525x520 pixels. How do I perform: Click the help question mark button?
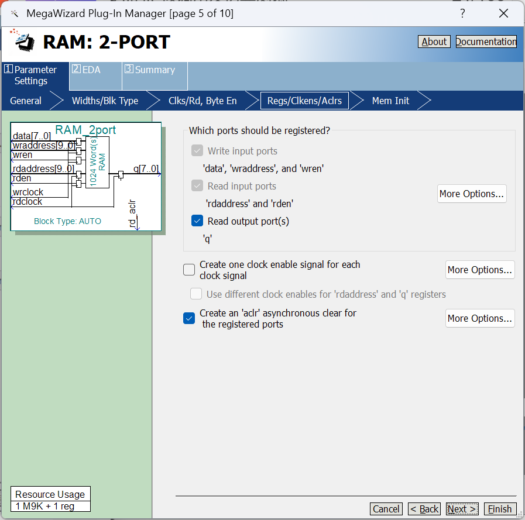click(x=462, y=13)
